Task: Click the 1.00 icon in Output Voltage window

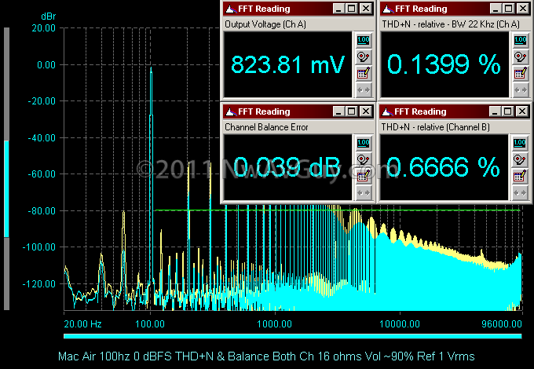Action: point(364,40)
